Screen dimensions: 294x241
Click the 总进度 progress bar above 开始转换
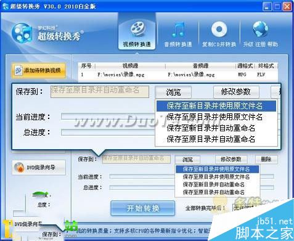(x=192, y=187)
